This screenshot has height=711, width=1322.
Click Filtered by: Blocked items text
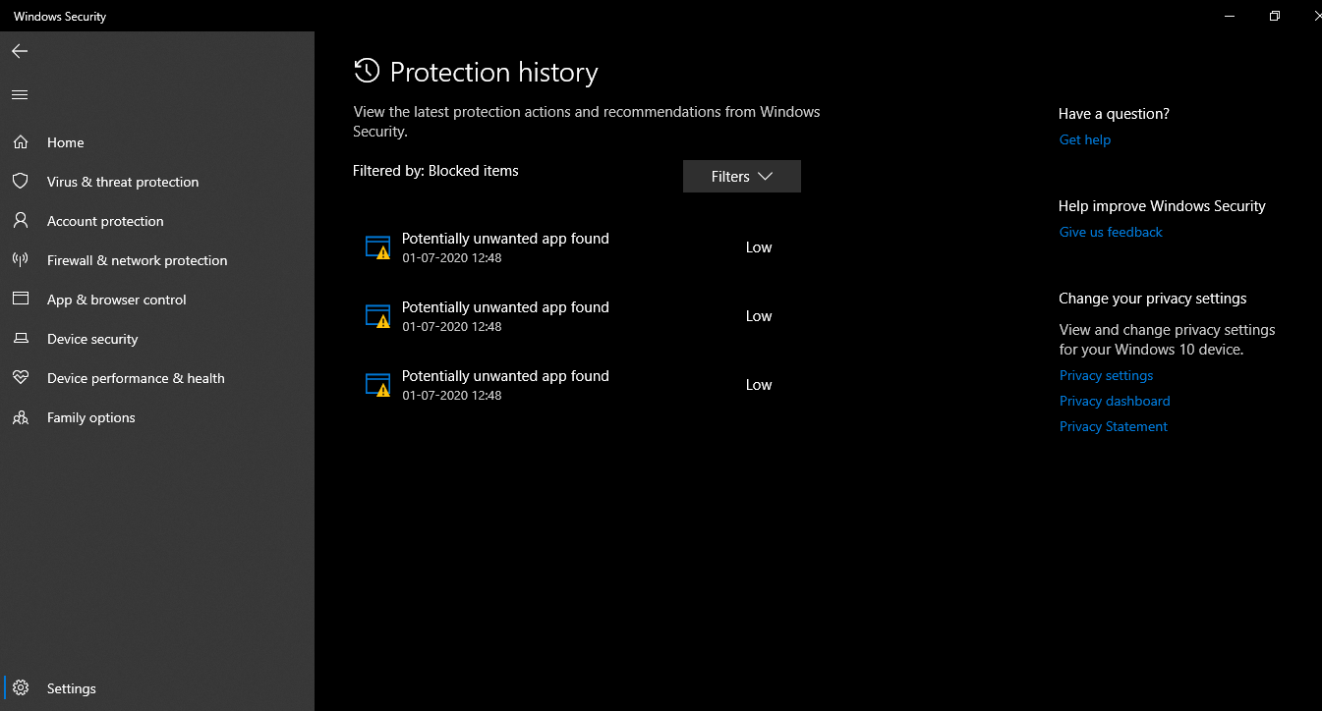click(435, 171)
